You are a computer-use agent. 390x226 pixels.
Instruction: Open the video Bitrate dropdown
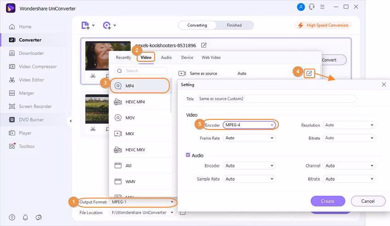(x=350, y=138)
